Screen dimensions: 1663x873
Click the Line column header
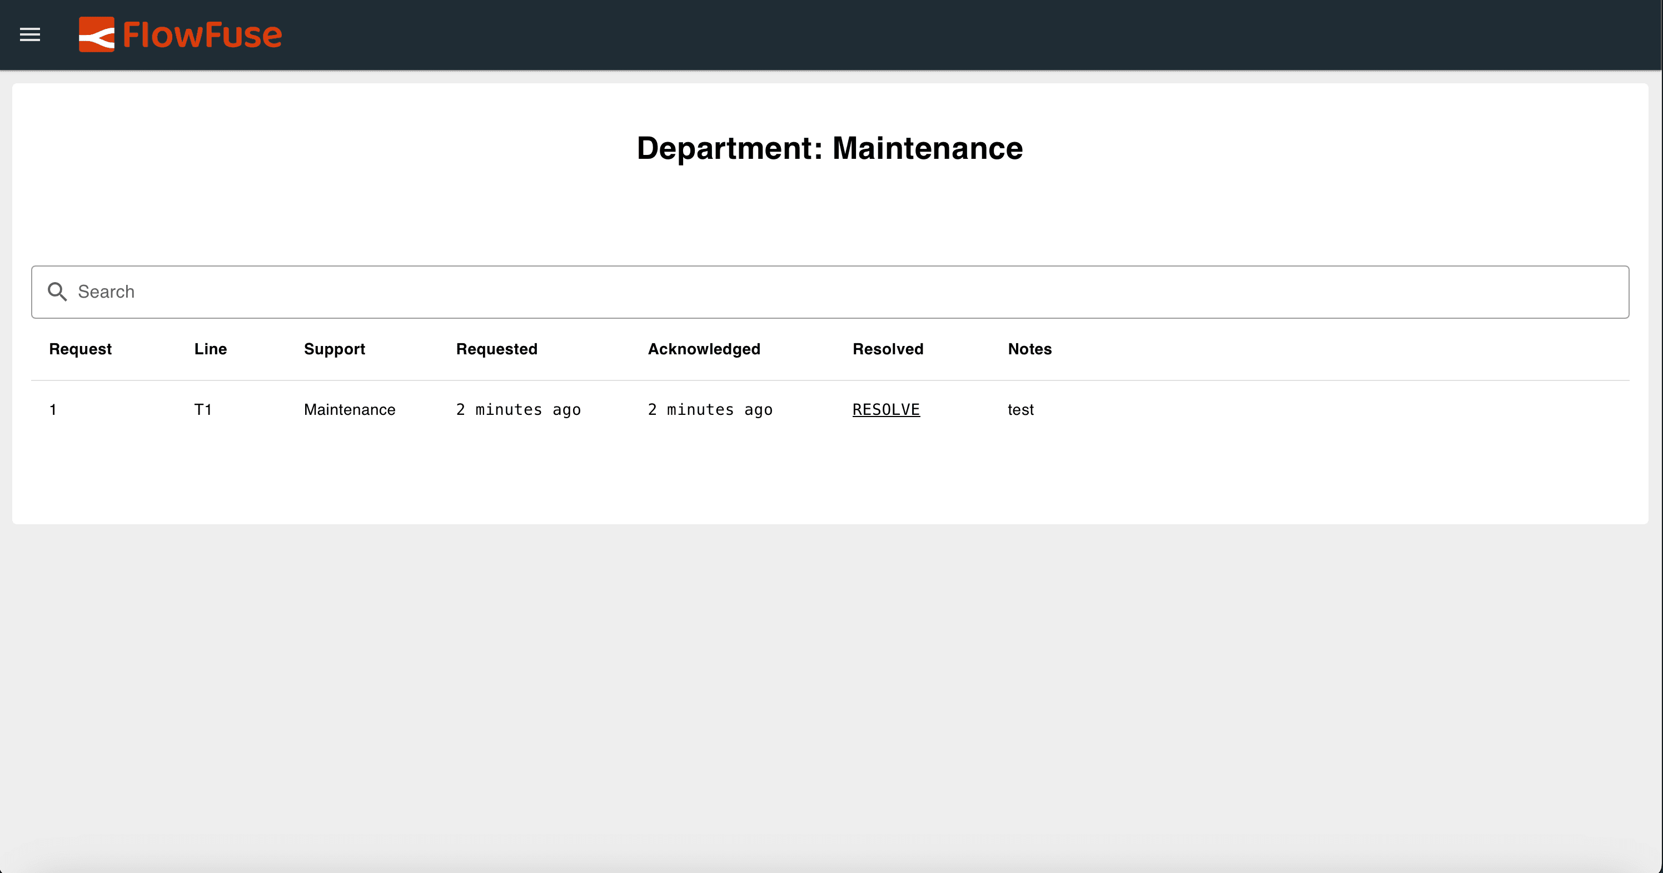pos(211,349)
